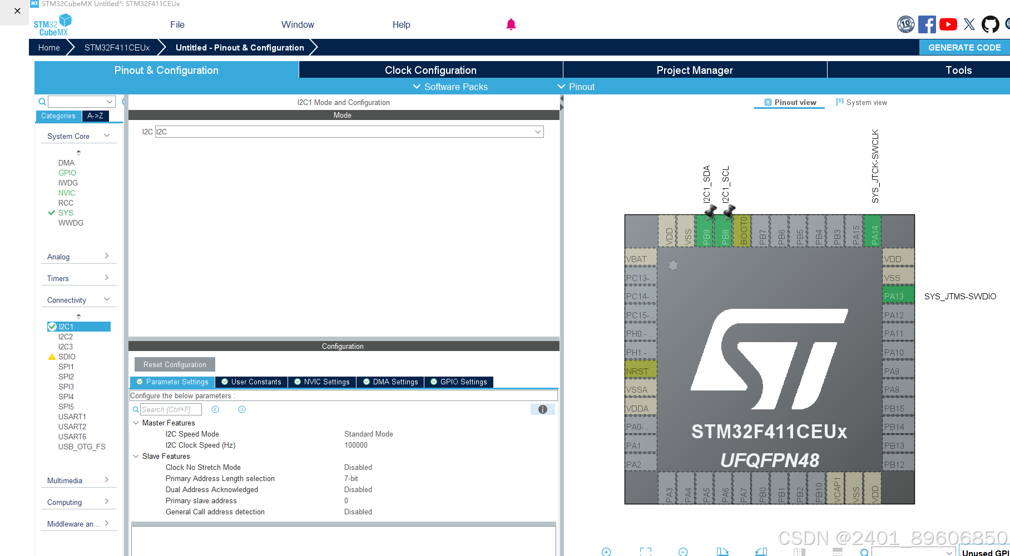1010x556 pixels.
Task: Click the gear icon beside the category search
Action: (123, 102)
